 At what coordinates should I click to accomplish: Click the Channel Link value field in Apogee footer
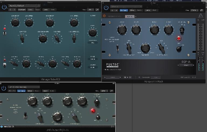click(156, 77)
